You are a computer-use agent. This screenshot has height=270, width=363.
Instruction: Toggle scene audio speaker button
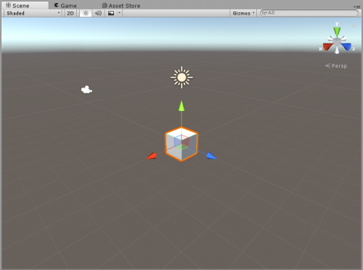pos(98,13)
